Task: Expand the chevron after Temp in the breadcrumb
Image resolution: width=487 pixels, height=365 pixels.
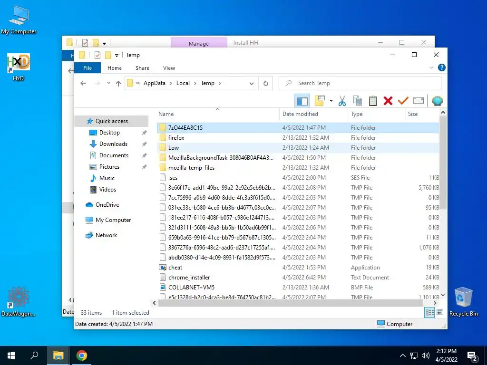Action: click(220, 83)
